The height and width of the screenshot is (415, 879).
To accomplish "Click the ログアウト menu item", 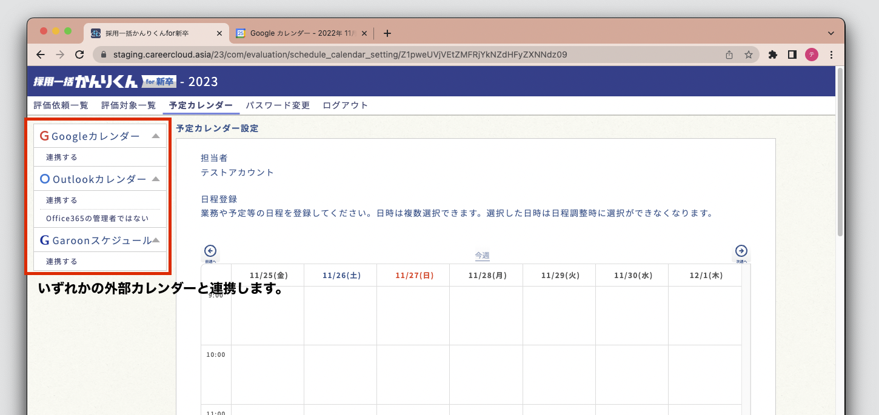I will (345, 105).
